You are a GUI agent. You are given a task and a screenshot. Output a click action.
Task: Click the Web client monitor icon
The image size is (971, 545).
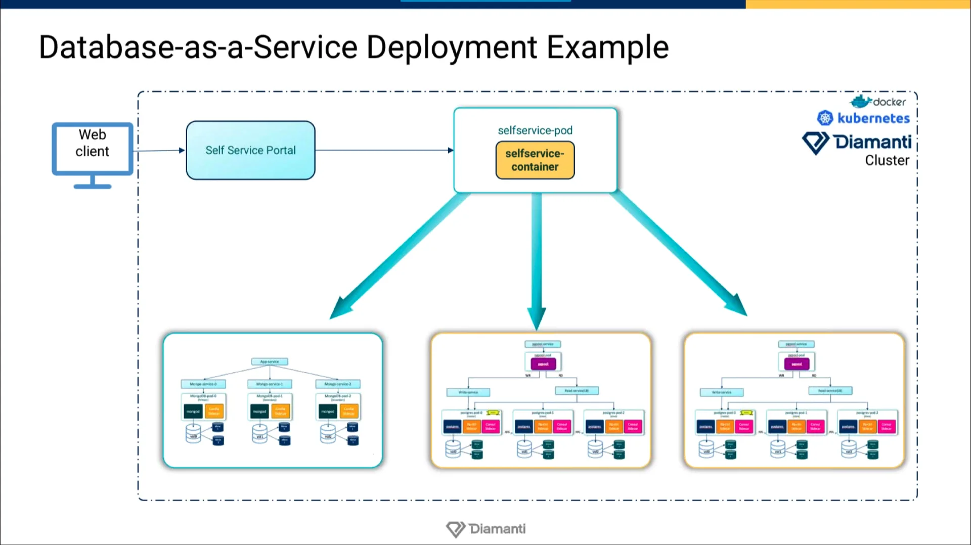(x=93, y=155)
